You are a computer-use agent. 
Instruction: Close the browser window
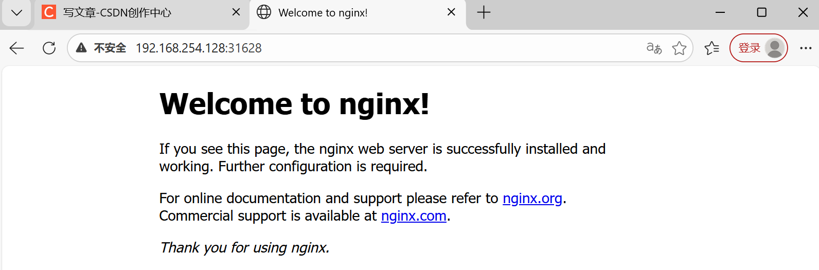tap(803, 12)
